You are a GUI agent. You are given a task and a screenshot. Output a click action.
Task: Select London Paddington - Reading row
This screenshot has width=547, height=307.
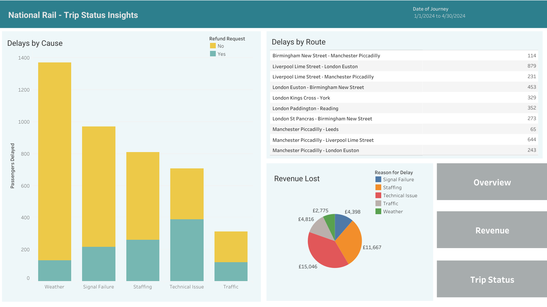(404, 108)
